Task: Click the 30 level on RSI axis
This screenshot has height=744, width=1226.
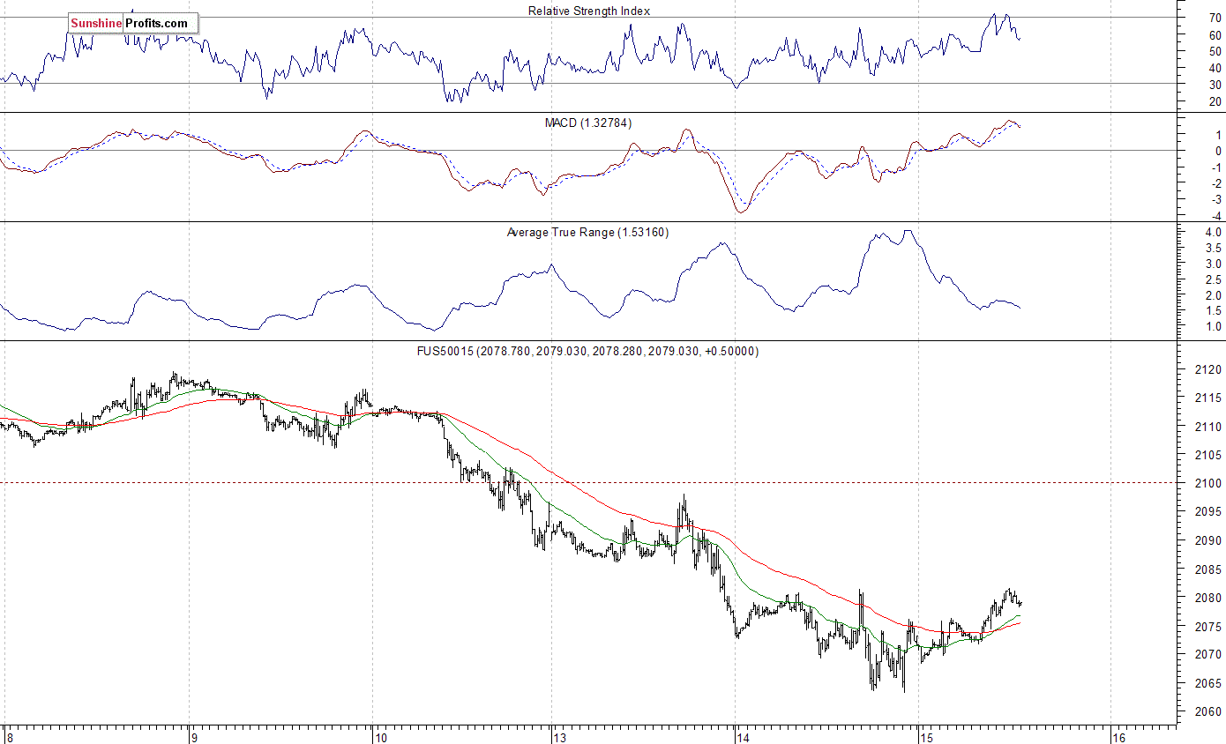Action: 1215,85
